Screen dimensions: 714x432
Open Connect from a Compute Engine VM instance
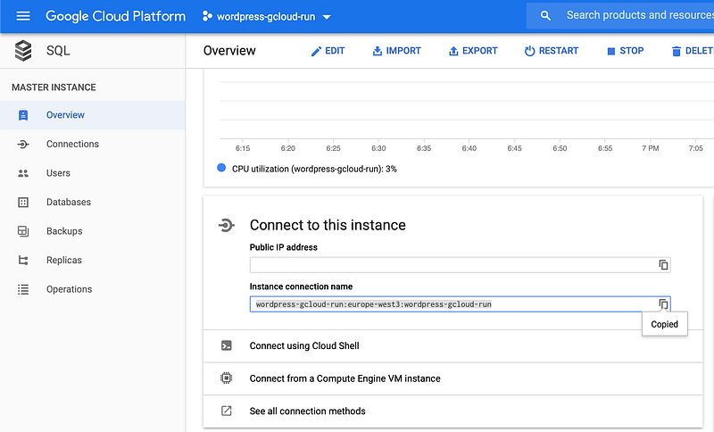(x=453, y=378)
